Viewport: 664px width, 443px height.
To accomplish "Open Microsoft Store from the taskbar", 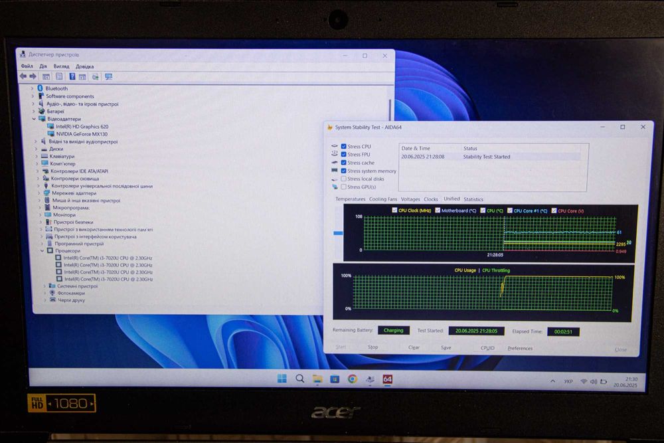I will point(335,379).
